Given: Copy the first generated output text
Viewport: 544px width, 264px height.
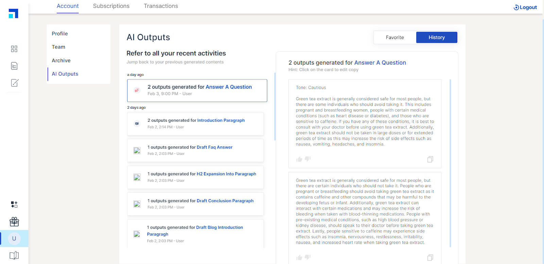Looking at the screenshot, I should [430, 159].
